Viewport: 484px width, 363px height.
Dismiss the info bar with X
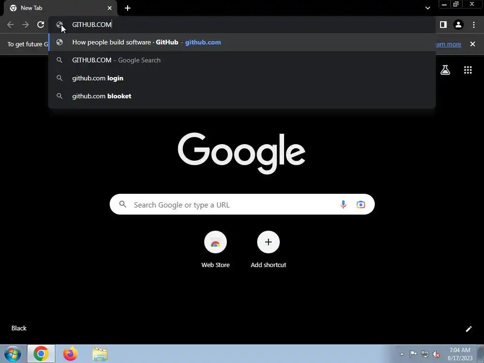pos(473,44)
